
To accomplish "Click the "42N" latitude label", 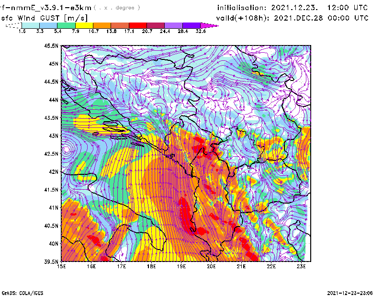I will coord(54,171).
